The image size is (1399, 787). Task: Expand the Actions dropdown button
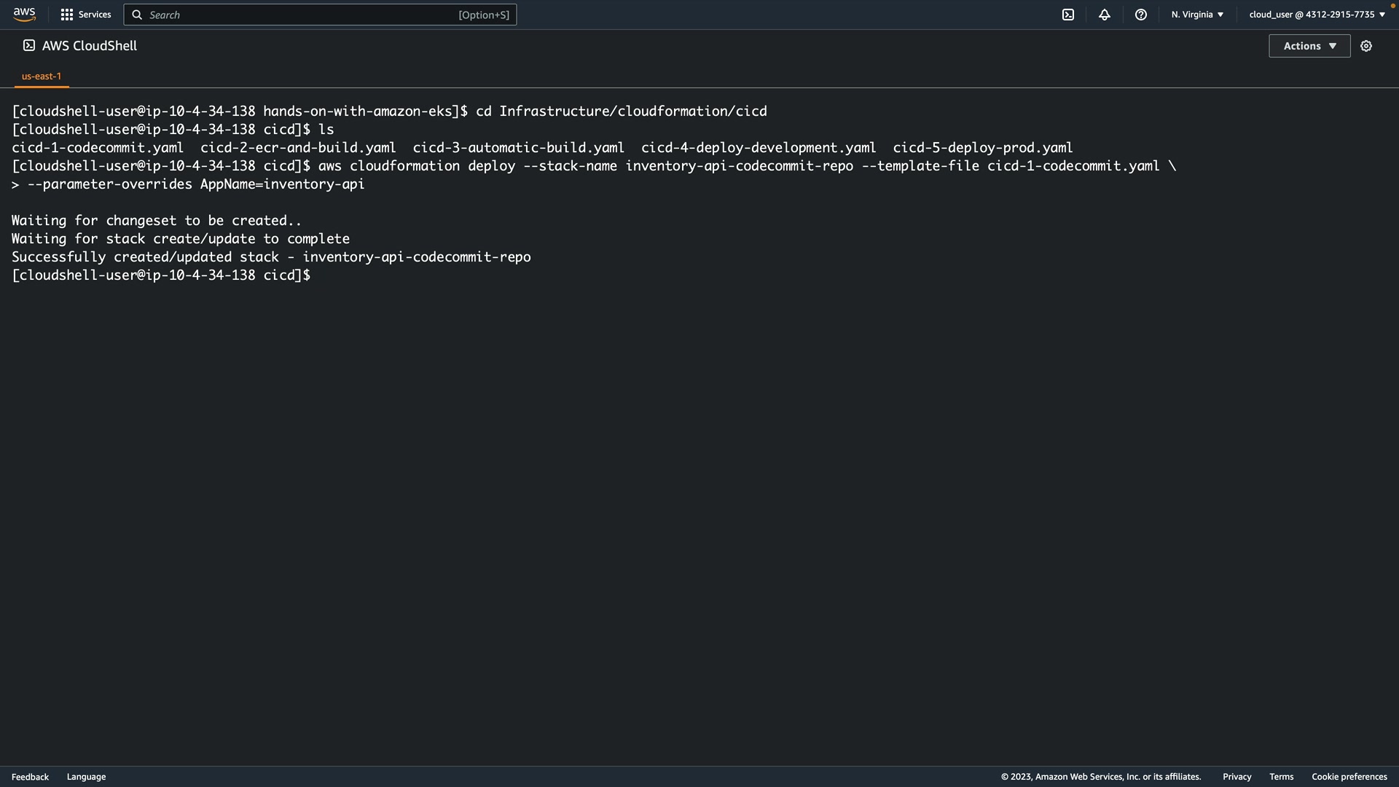(1309, 46)
